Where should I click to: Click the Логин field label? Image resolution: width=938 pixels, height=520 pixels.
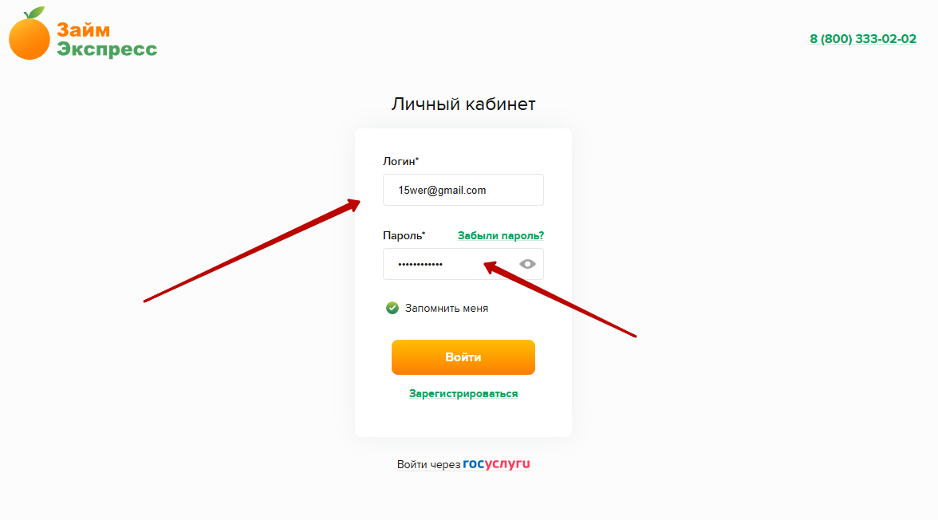400,161
